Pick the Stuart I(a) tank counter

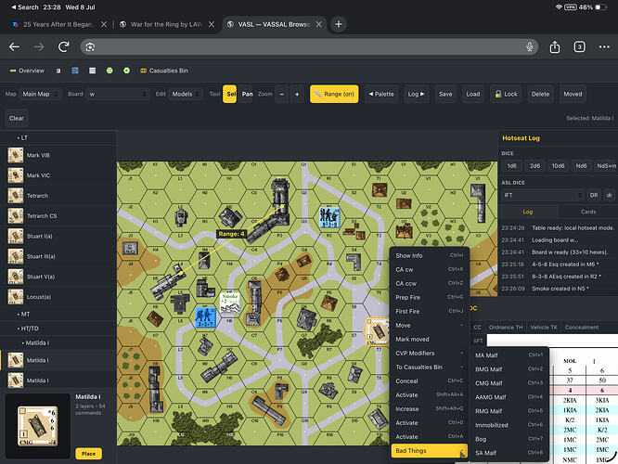coord(58,236)
